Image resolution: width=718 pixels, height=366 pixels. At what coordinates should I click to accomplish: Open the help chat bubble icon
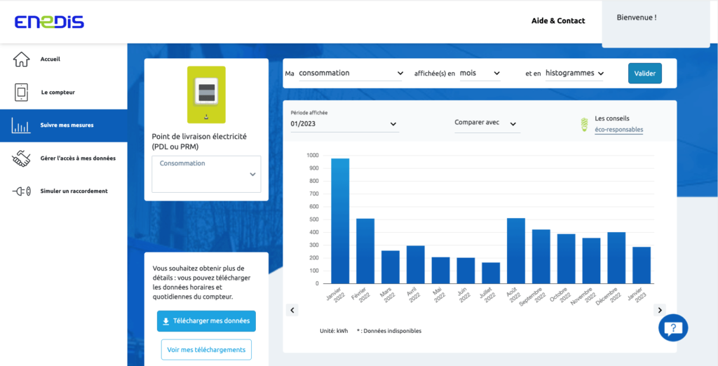point(673,328)
